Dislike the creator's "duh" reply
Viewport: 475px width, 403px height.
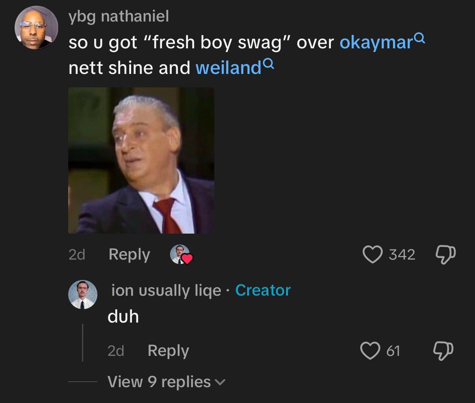click(x=443, y=351)
